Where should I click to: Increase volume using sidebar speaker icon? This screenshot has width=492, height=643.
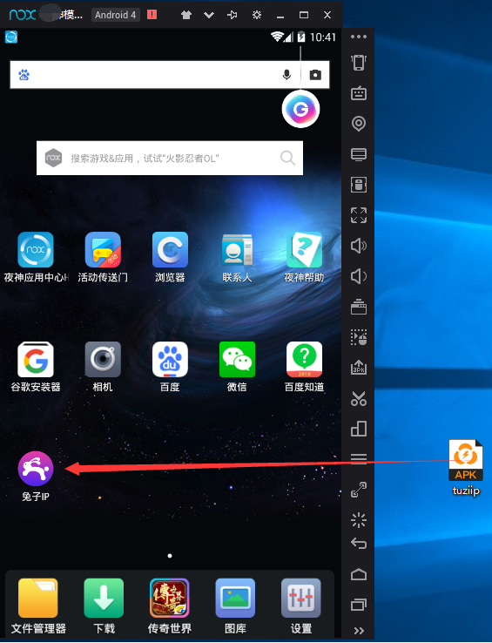pos(359,246)
